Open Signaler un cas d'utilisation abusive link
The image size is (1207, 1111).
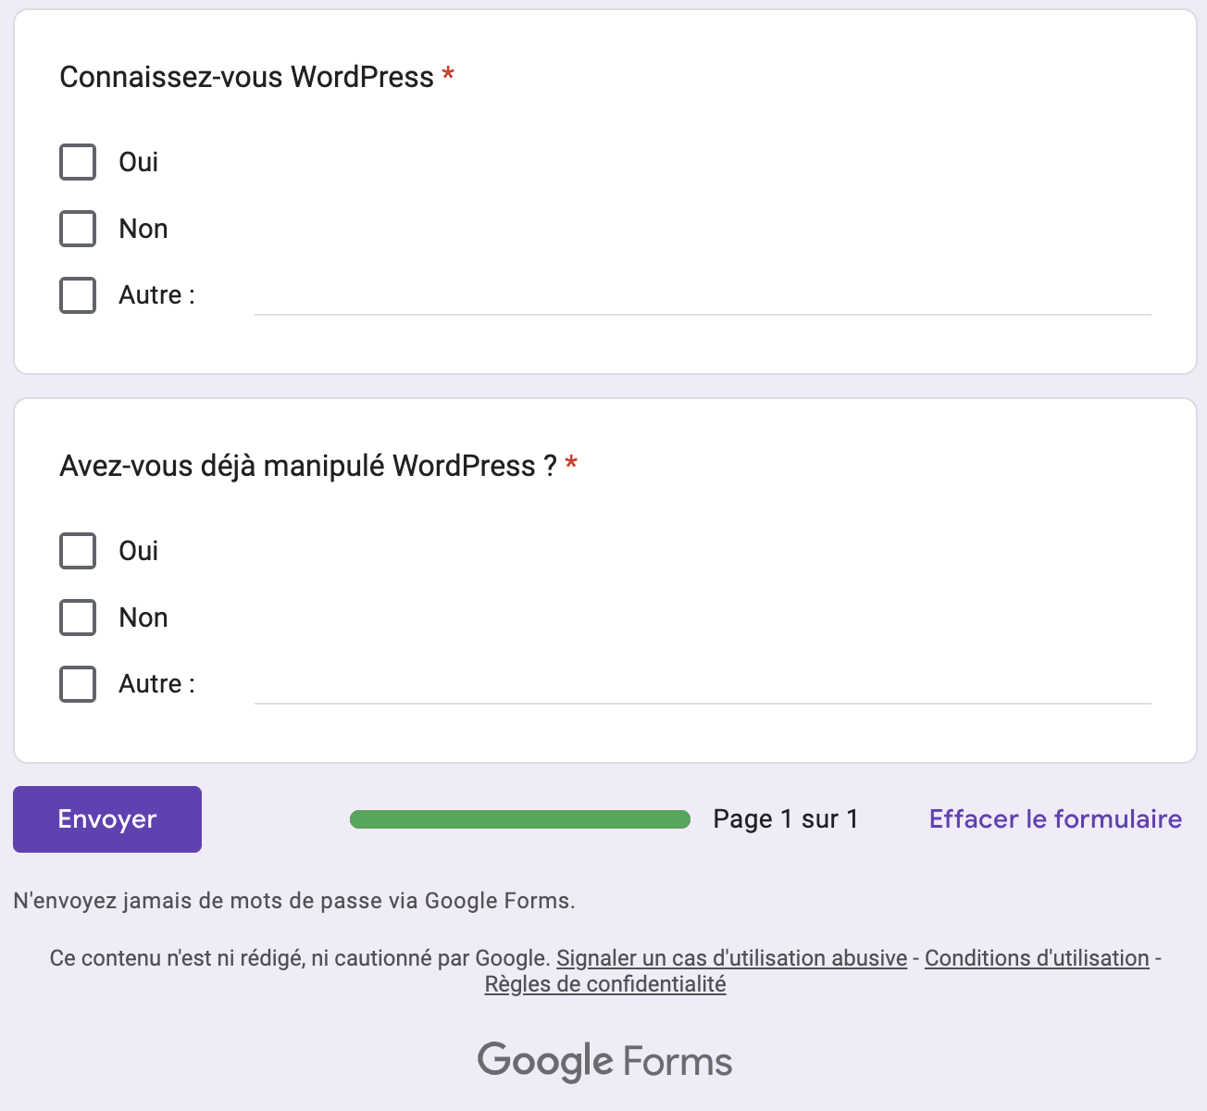(731, 958)
